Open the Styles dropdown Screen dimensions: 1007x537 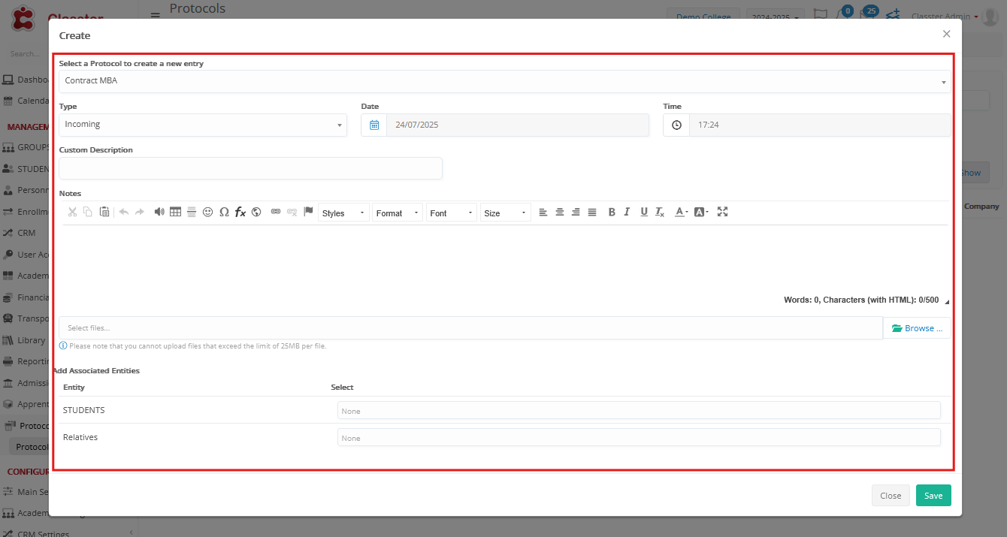(x=343, y=213)
